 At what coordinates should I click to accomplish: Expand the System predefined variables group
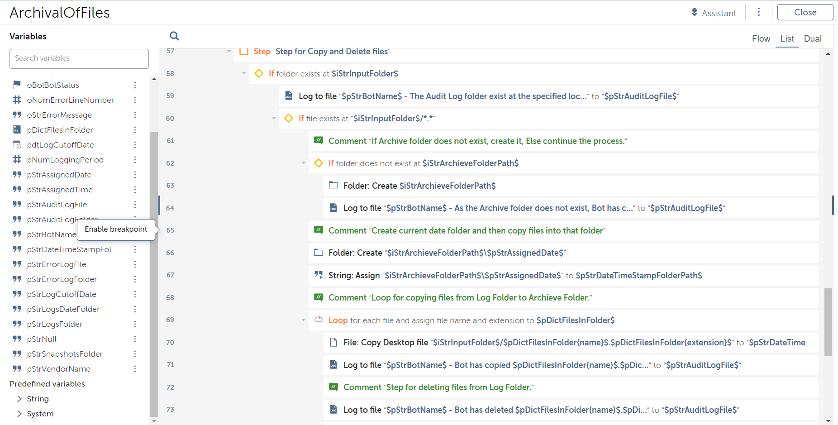tap(19, 414)
